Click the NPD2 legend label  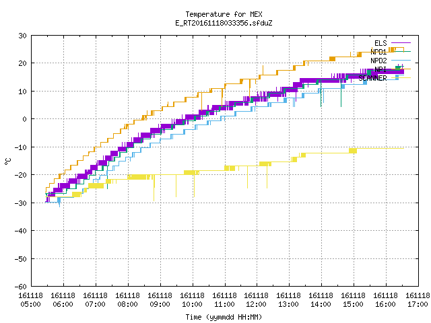click(x=378, y=61)
